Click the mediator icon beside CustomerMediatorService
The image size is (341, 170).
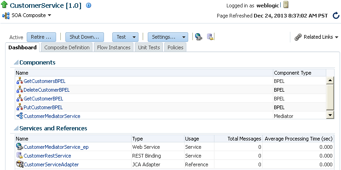point(20,116)
